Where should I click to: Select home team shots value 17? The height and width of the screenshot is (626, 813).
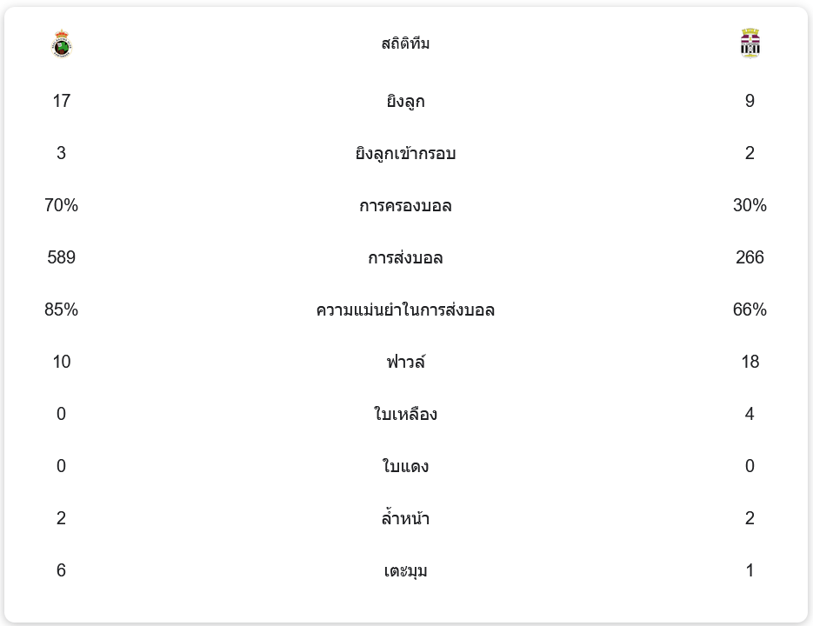pos(61,101)
